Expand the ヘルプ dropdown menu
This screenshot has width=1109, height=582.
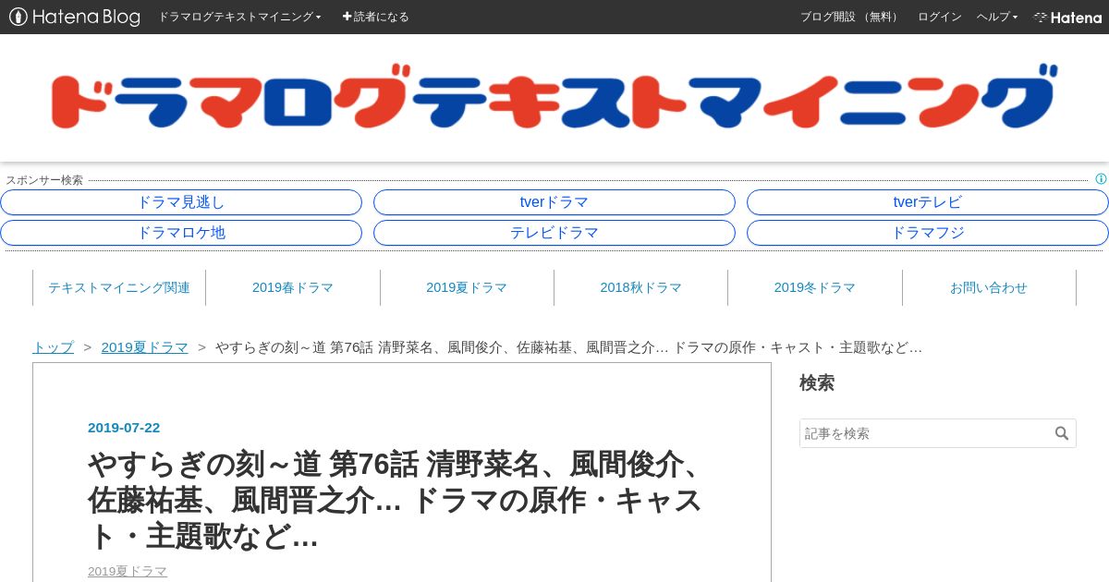(997, 17)
